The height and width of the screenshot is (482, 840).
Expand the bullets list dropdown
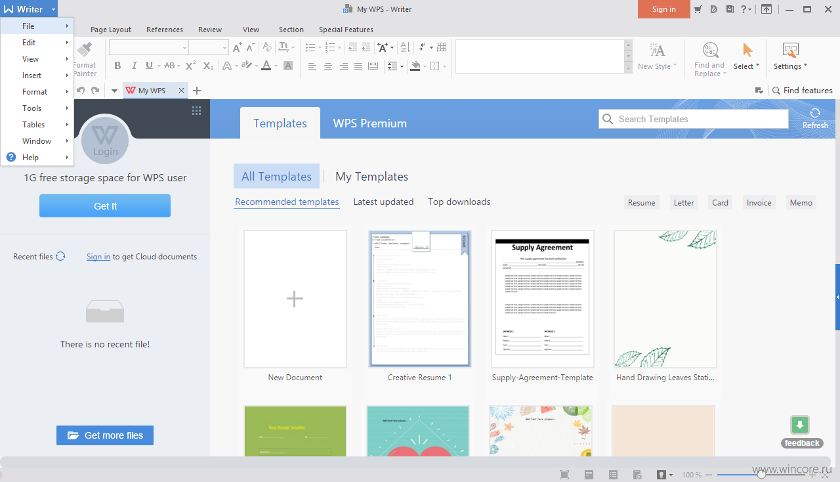(x=320, y=47)
